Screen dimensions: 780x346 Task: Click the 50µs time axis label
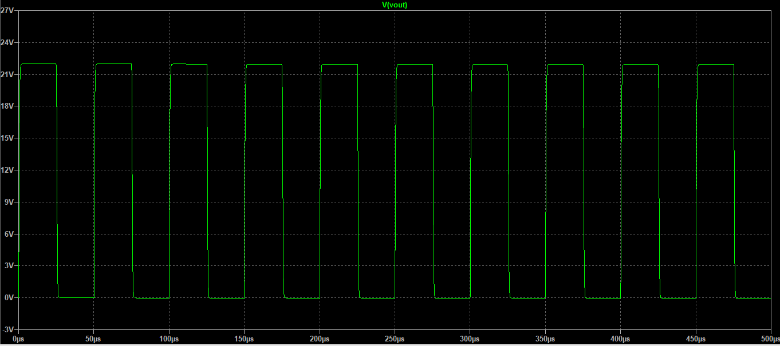[x=93, y=340]
